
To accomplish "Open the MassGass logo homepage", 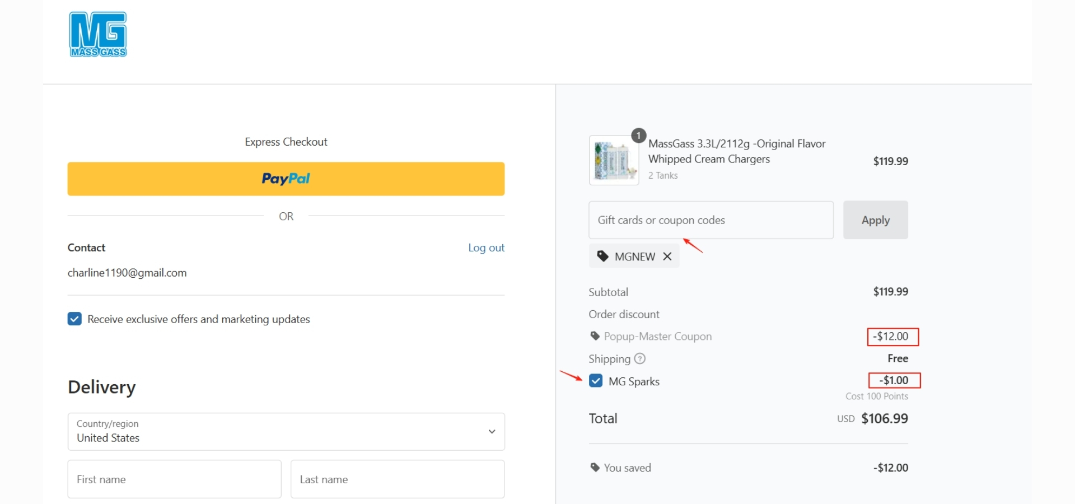I will pos(98,34).
